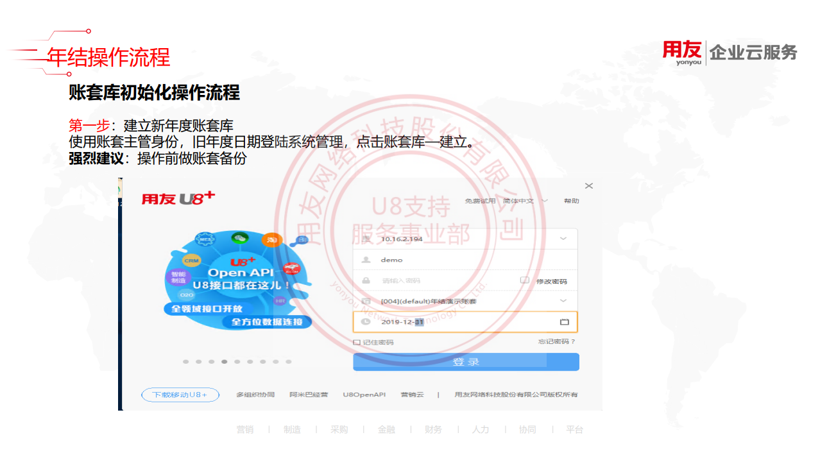
Task: Open the U8OpenAPI link
Action: [364, 395]
